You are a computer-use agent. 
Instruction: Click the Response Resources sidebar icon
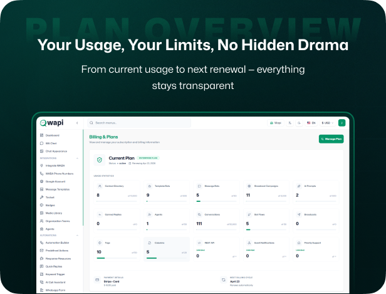[41, 258]
